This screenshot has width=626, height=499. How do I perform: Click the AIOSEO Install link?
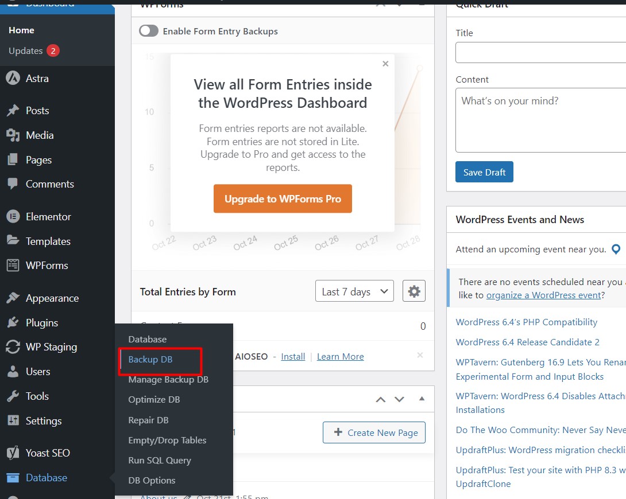[293, 356]
